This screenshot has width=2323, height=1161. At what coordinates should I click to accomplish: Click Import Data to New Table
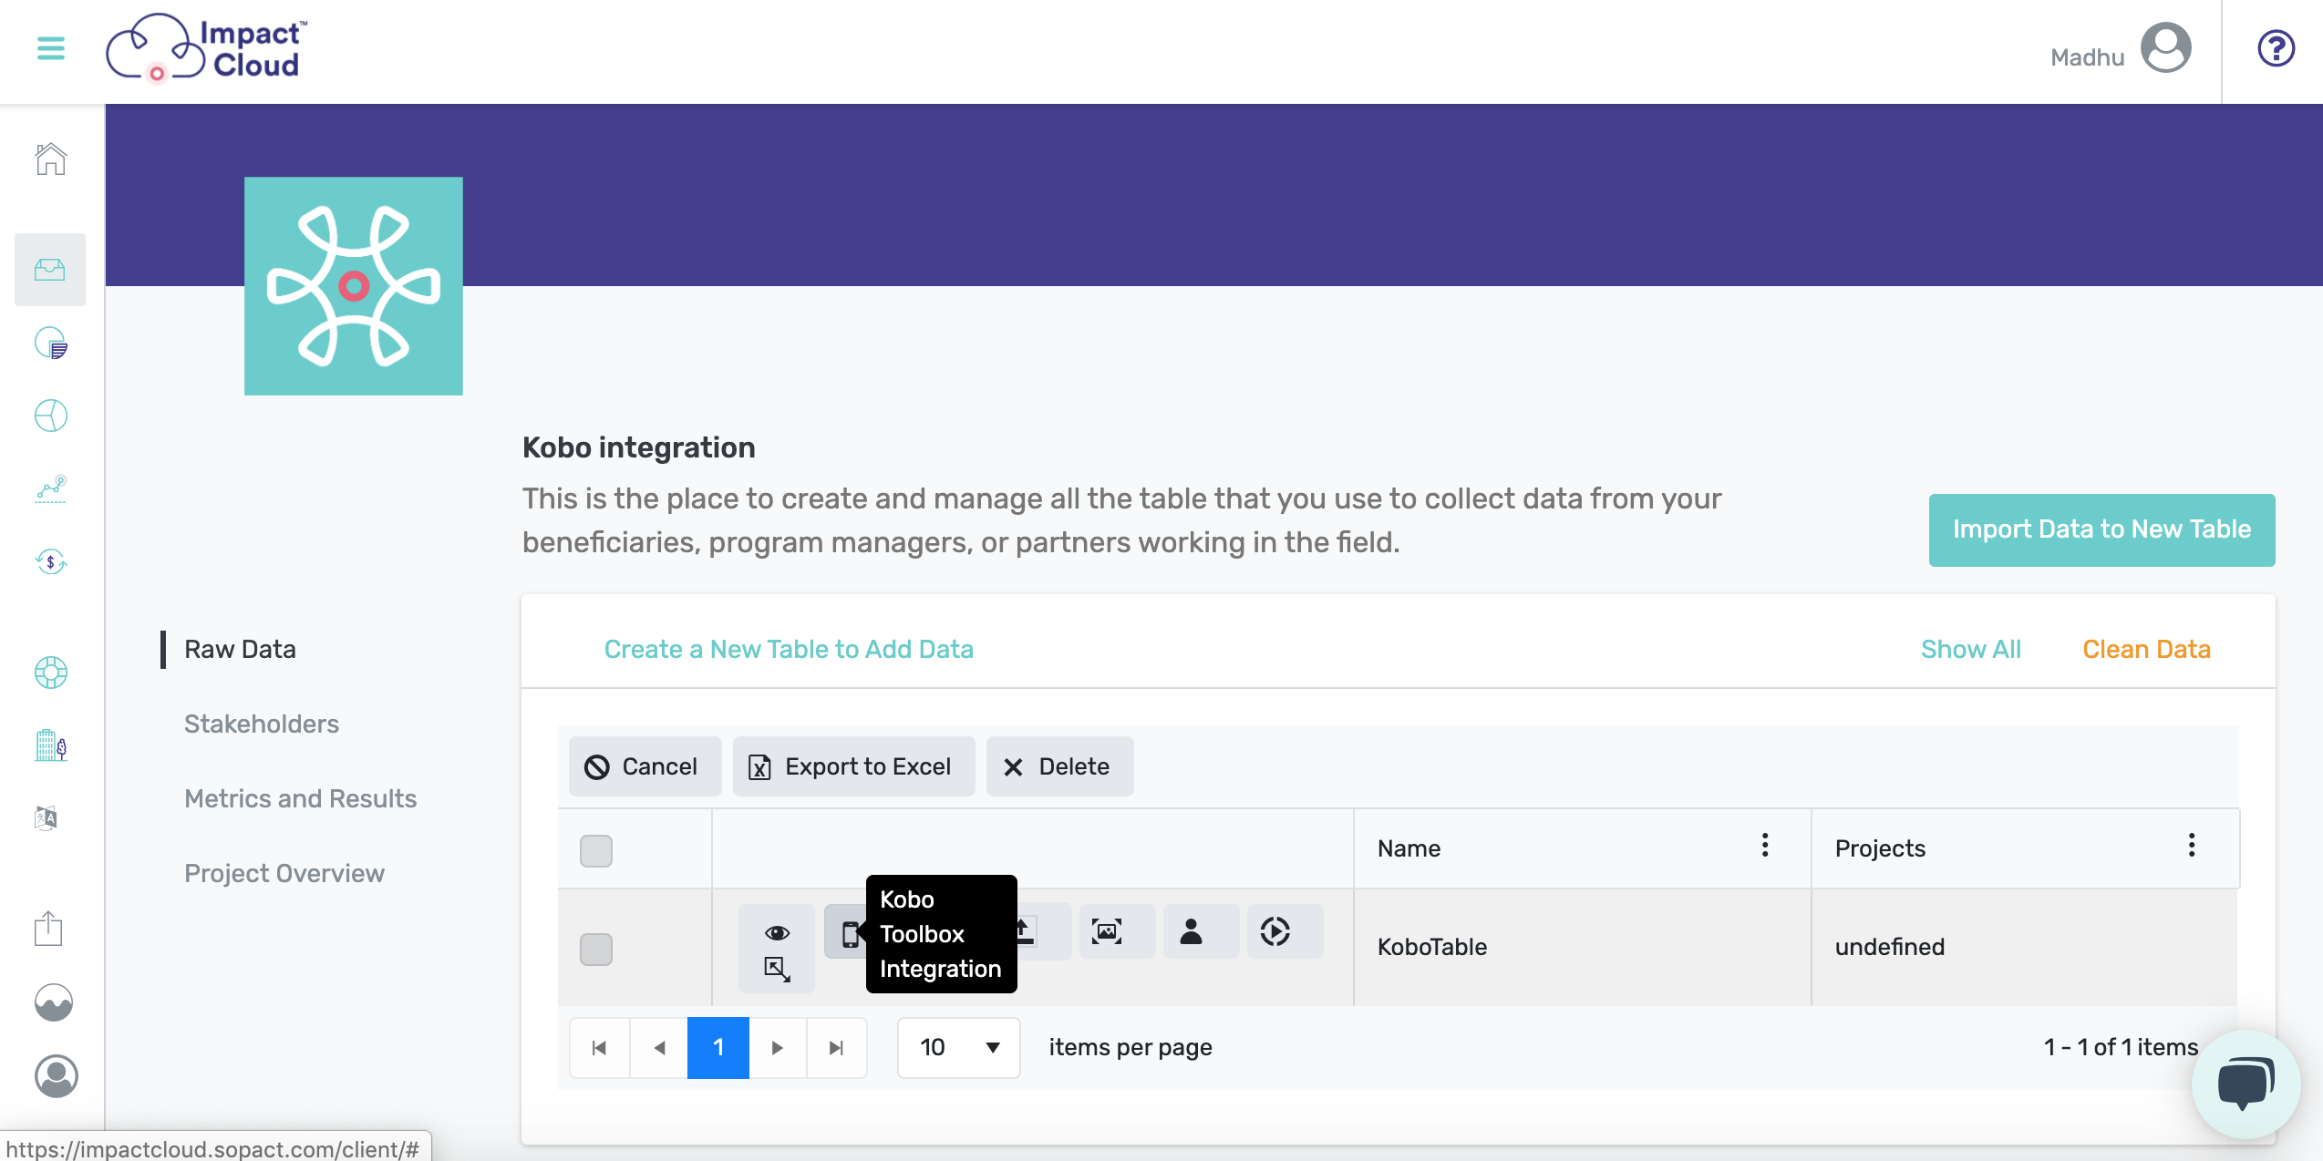point(2101,529)
